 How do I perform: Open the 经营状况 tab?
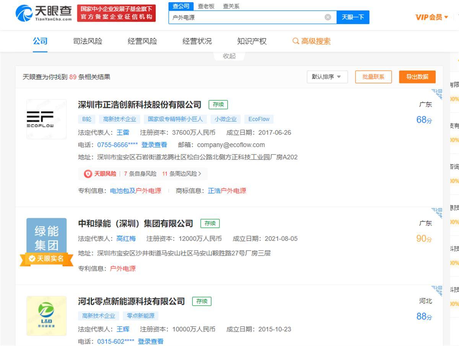(197, 41)
